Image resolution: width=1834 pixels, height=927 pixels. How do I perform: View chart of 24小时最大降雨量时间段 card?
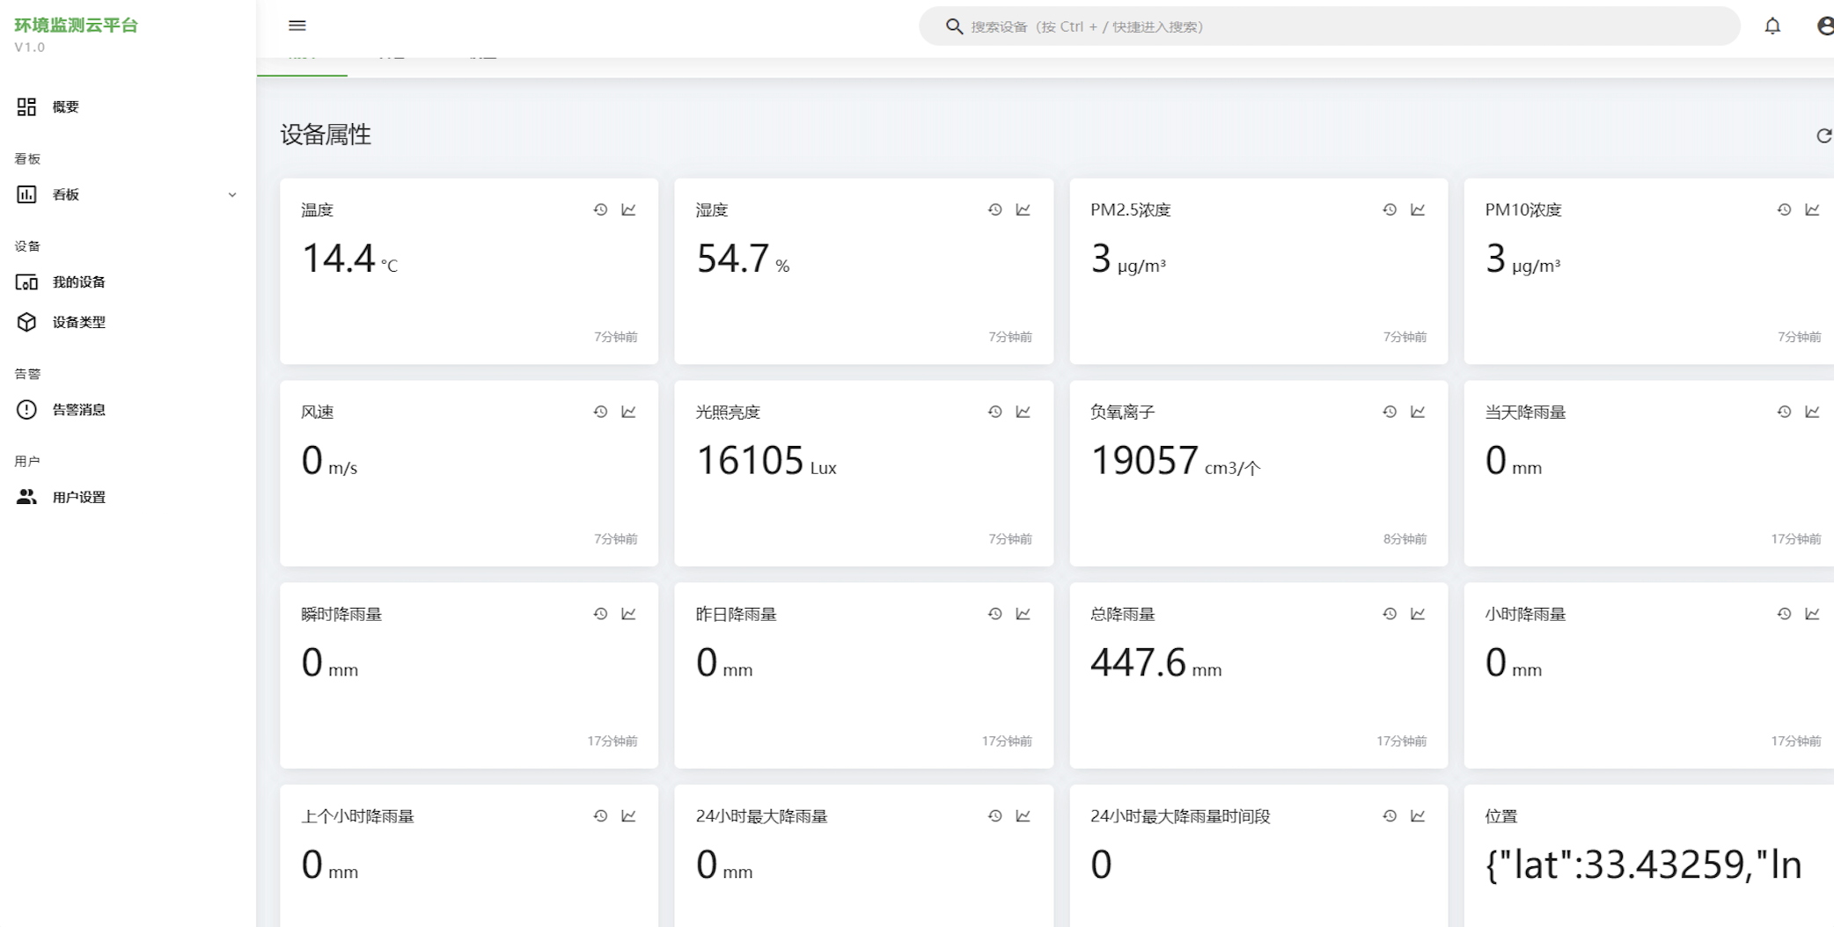(x=1418, y=816)
